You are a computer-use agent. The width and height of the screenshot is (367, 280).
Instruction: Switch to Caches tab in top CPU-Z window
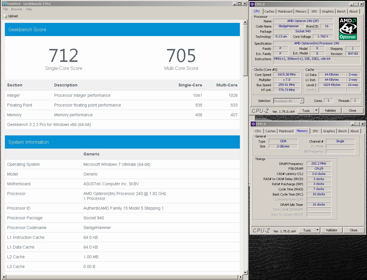coord(269,12)
